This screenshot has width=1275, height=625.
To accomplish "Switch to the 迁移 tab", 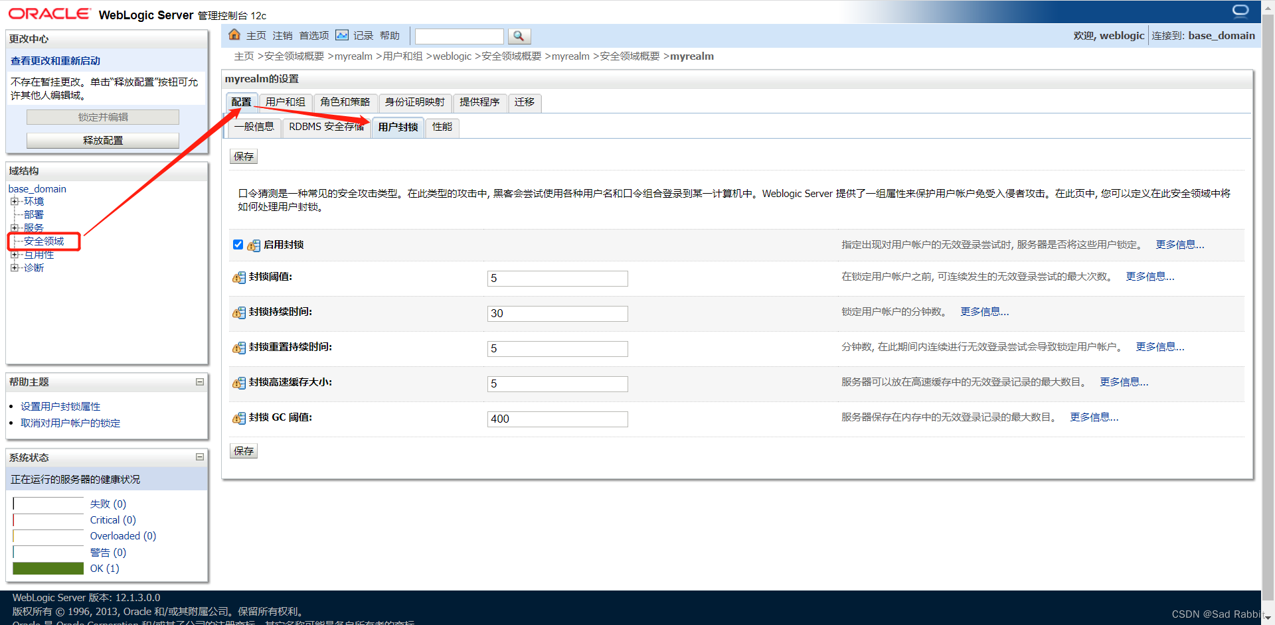I will tap(525, 102).
